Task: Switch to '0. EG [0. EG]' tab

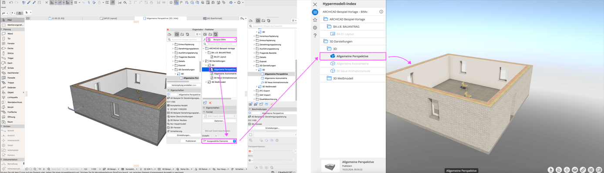Action: (x=56, y=18)
